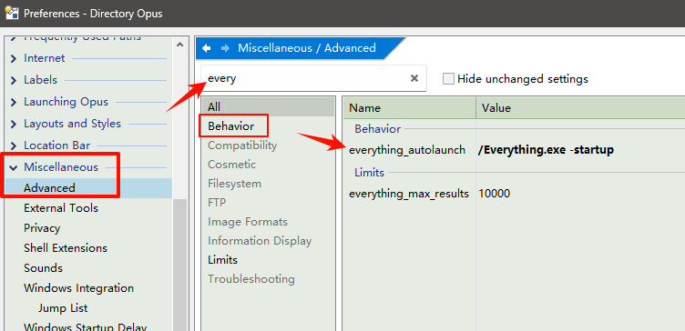Open the Windows Startup Delay page
Image resolution: width=685 pixels, height=331 pixels.
pyautogui.click(x=86, y=327)
